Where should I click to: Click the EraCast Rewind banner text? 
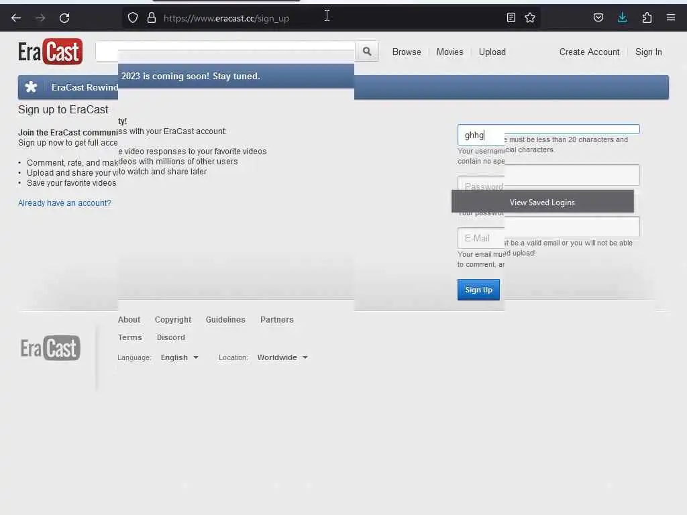pyautogui.click(x=85, y=87)
